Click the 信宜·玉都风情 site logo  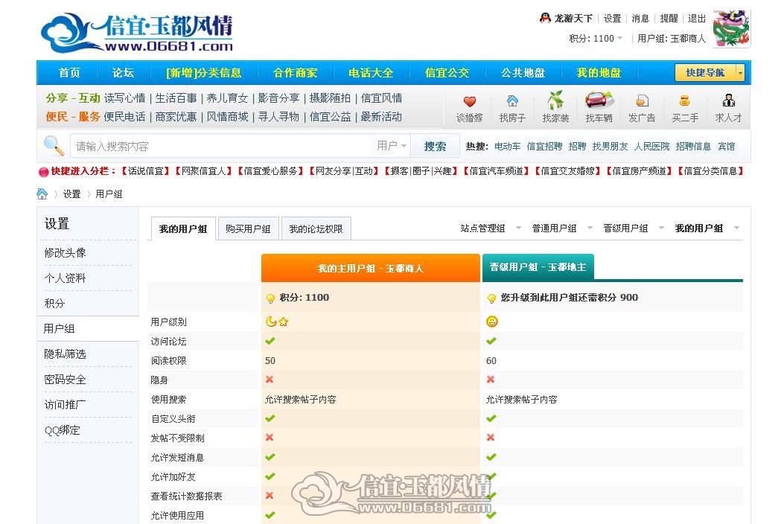(x=136, y=33)
